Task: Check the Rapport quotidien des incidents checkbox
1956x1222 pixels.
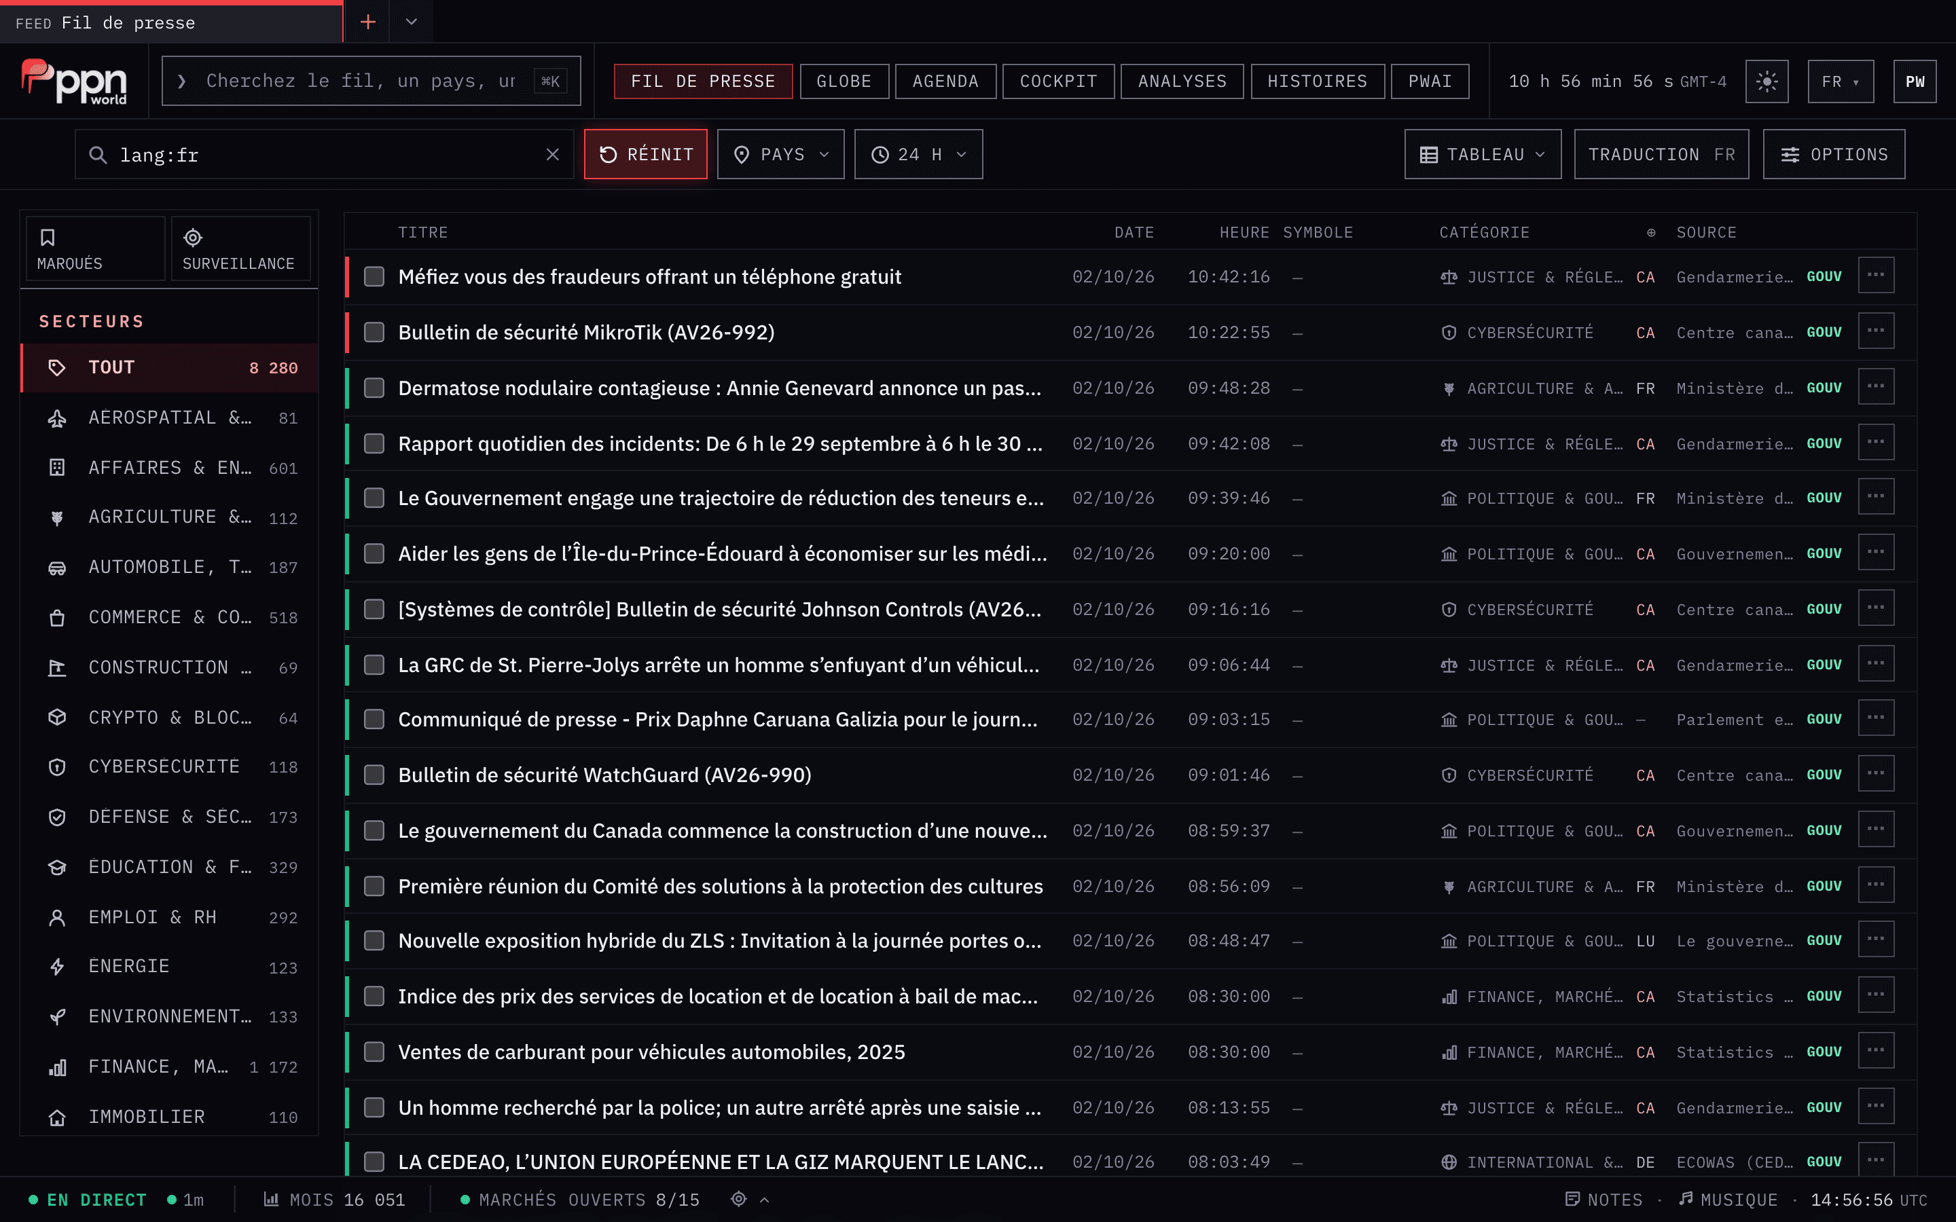Action: [374, 444]
